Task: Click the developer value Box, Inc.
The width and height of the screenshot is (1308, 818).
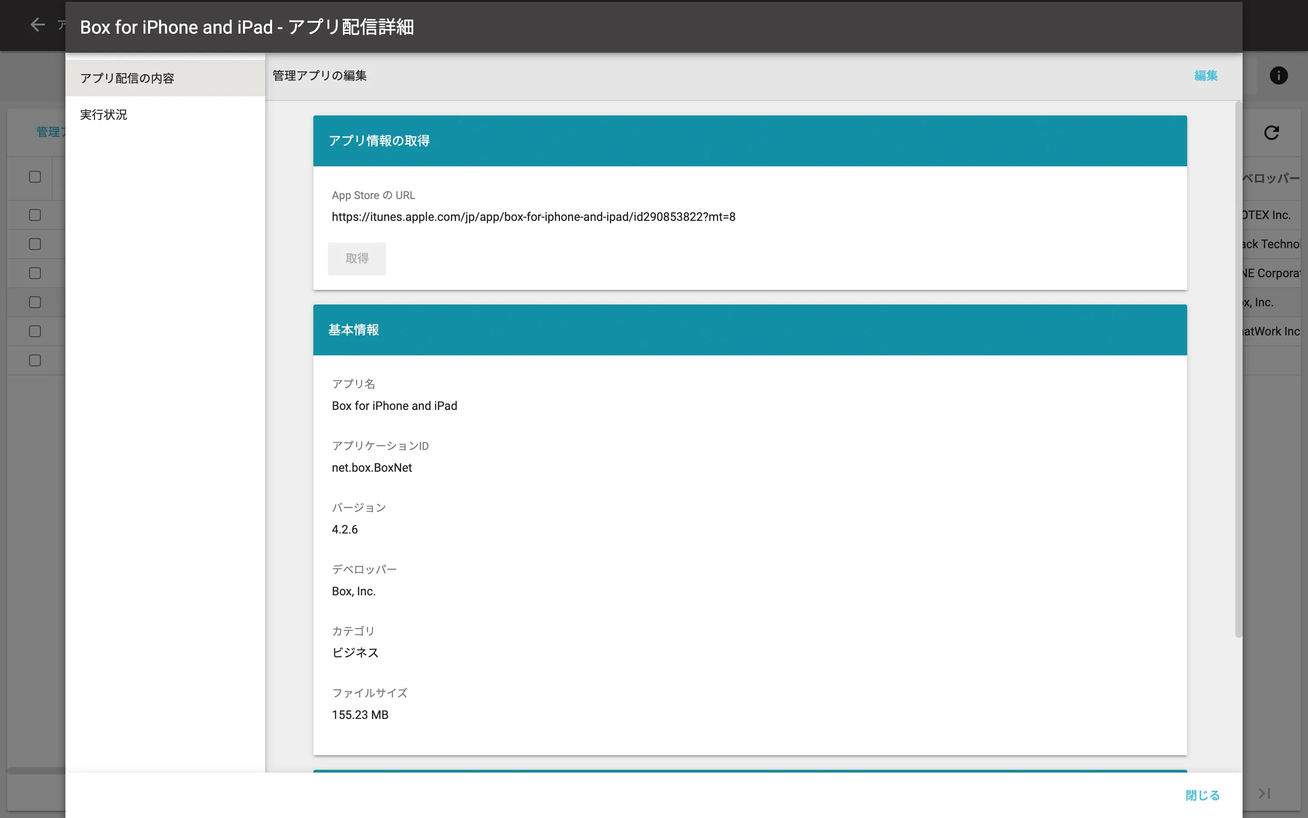Action: (353, 591)
